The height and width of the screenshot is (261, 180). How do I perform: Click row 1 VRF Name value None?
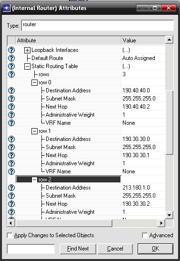(129, 171)
